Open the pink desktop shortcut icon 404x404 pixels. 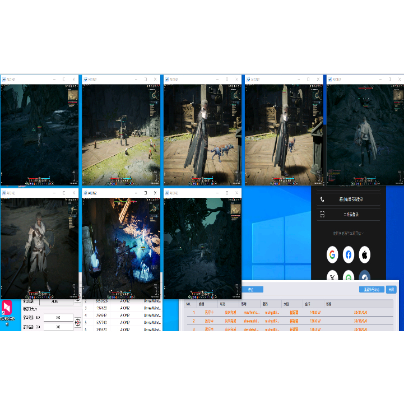[x=7, y=307]
